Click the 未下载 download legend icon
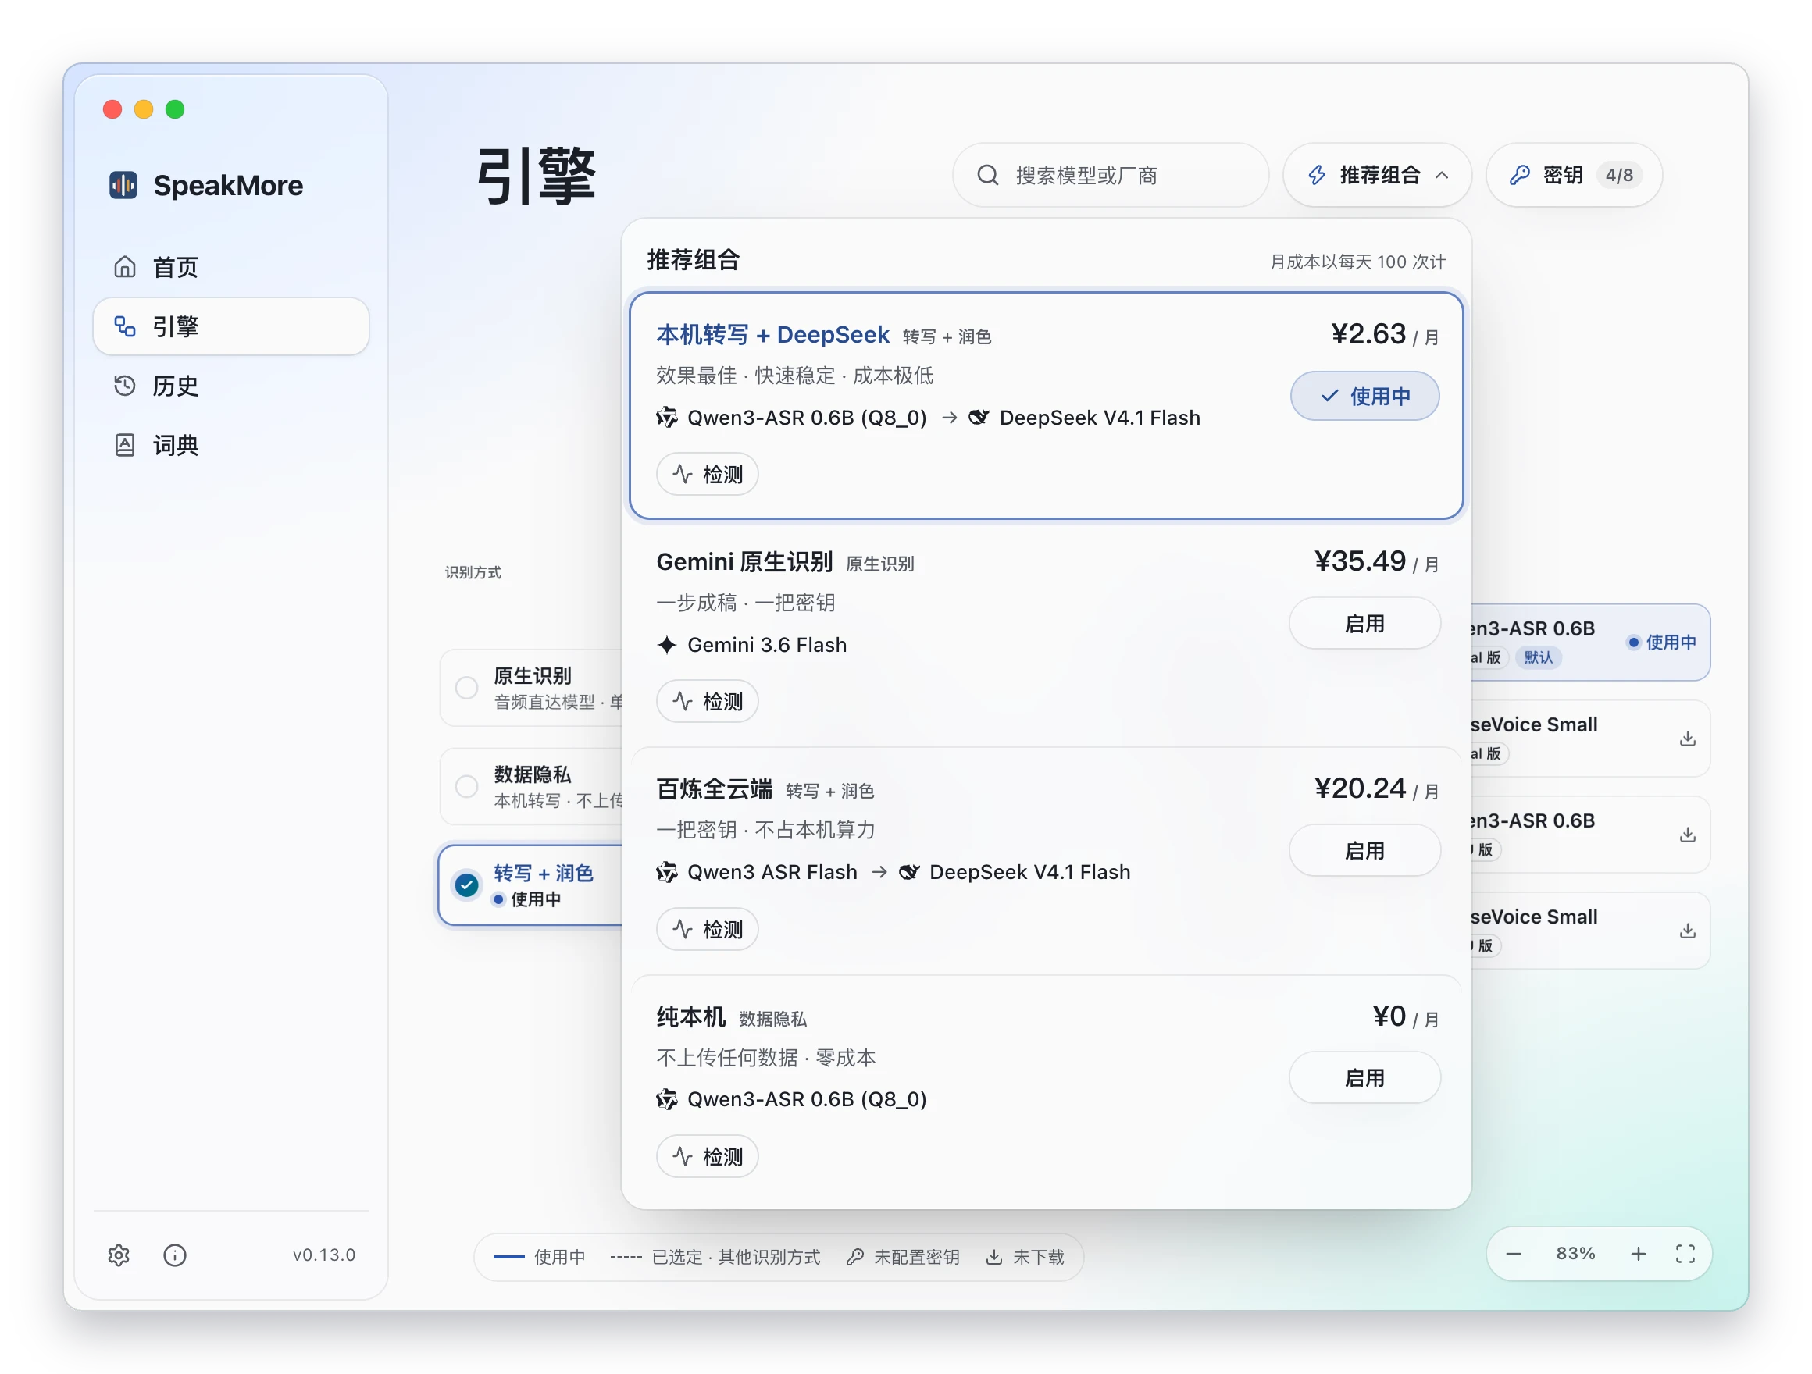The height and width of the screenshot is (1374, 1812). point(993,1257)
